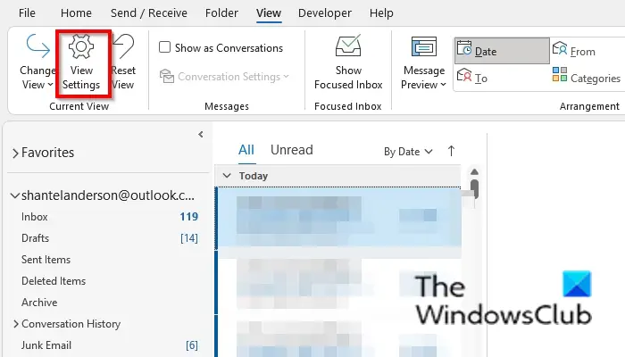Reverse sort order with the up arrow
Screen dimensions: 625x357
coord(451,151)
